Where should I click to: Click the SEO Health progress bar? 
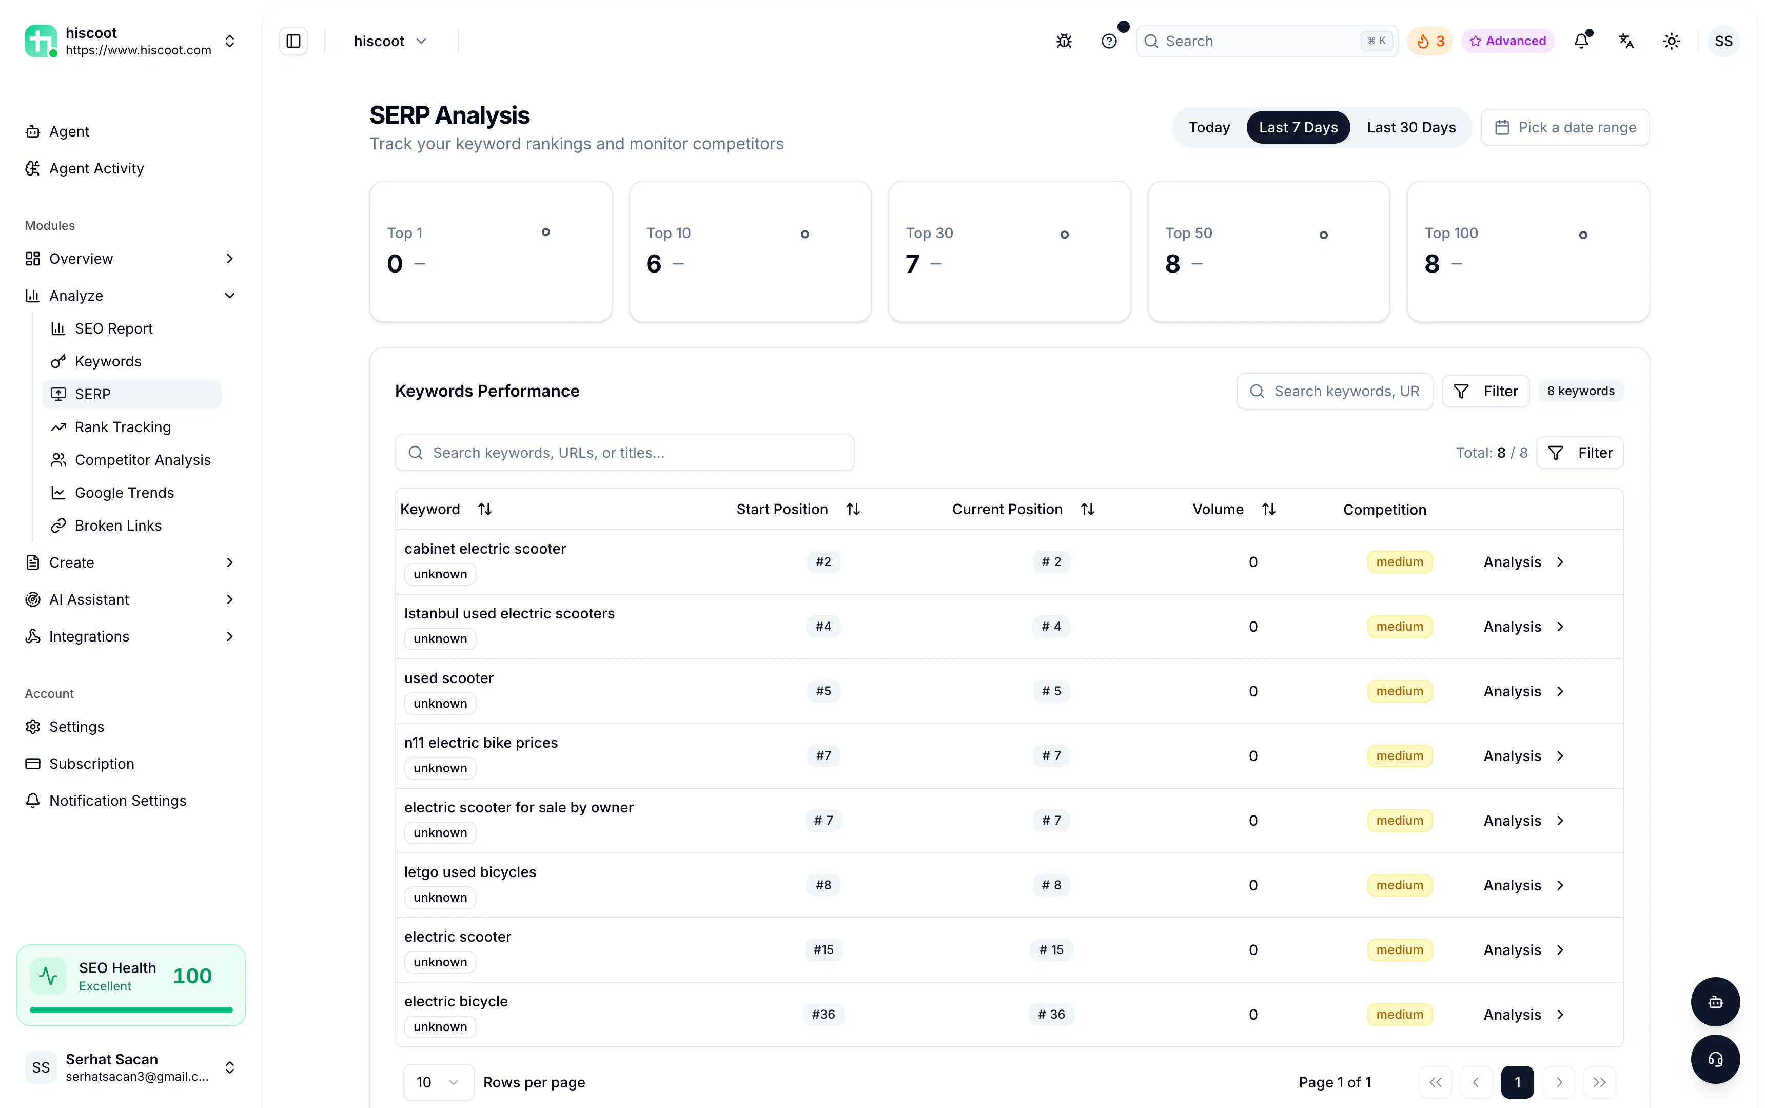click(130, 1010)
